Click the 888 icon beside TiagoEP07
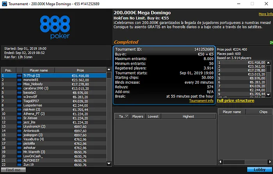The height and width of the screenshot is (174, 273). point(19,101)
